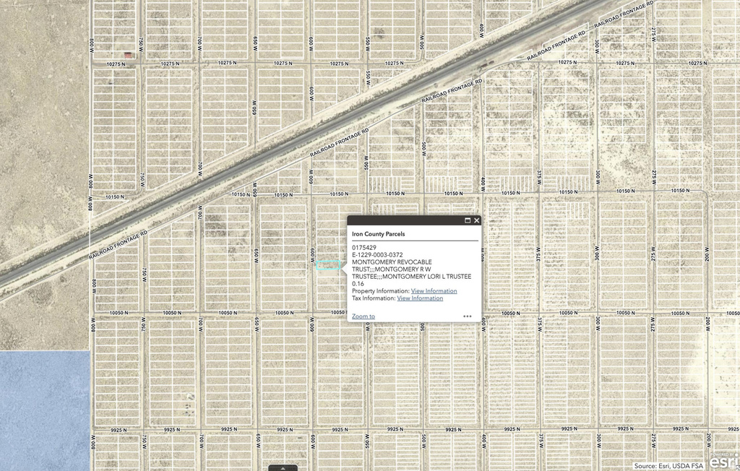The height and width of the screenshot is (471, 740).
Task: Select the highlighted Montgomery parcel
Action: [x=330, y=267]
